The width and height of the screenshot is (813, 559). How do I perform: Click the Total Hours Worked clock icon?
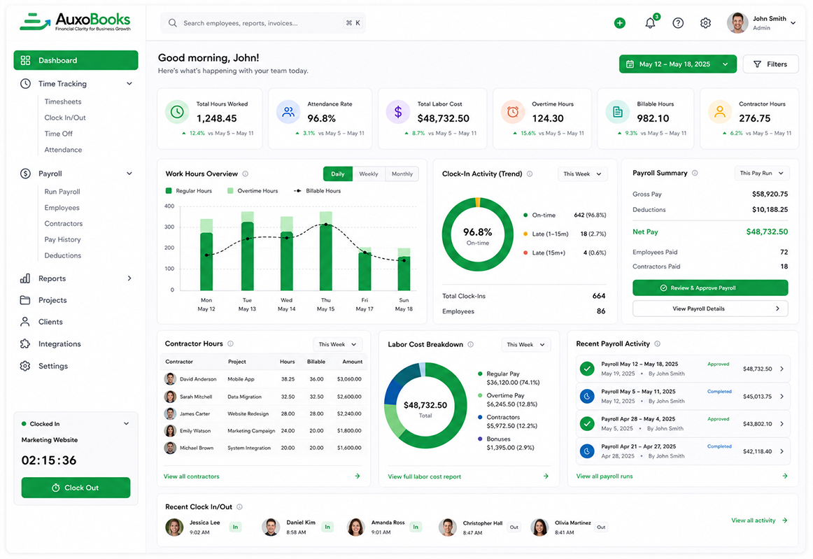point(177,112)
